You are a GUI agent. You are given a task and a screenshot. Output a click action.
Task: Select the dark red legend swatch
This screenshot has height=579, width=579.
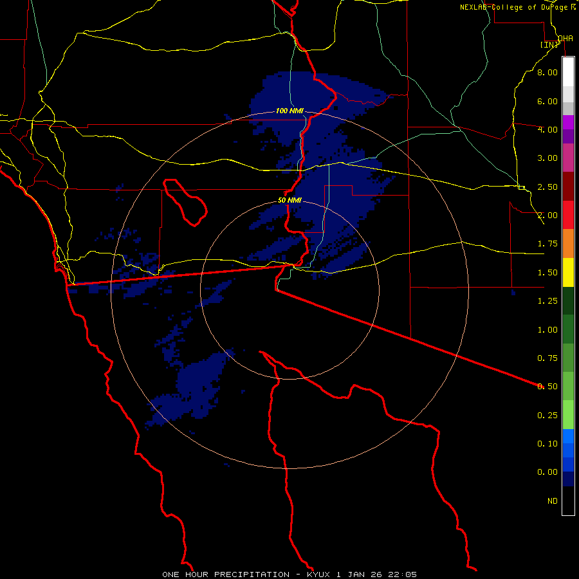(568, 187)
